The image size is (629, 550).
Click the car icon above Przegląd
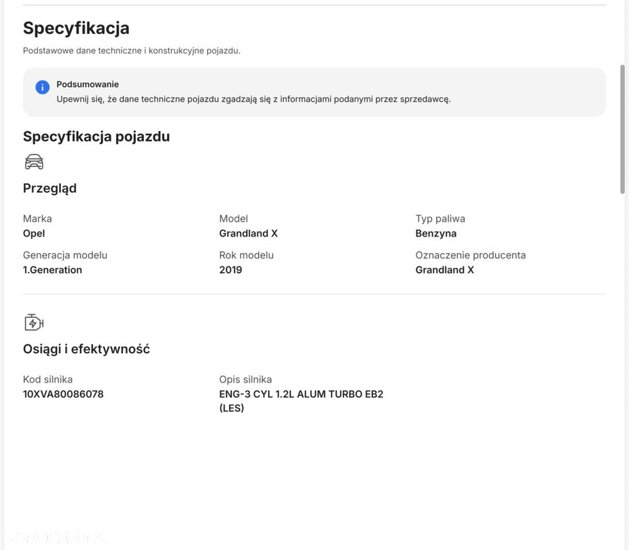click(34, 162)
